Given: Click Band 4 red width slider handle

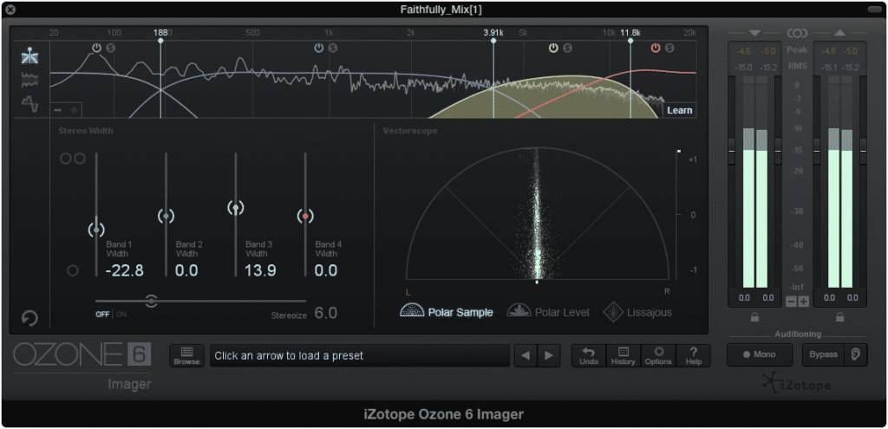Looking at the screenshot, I should [305, 216].
